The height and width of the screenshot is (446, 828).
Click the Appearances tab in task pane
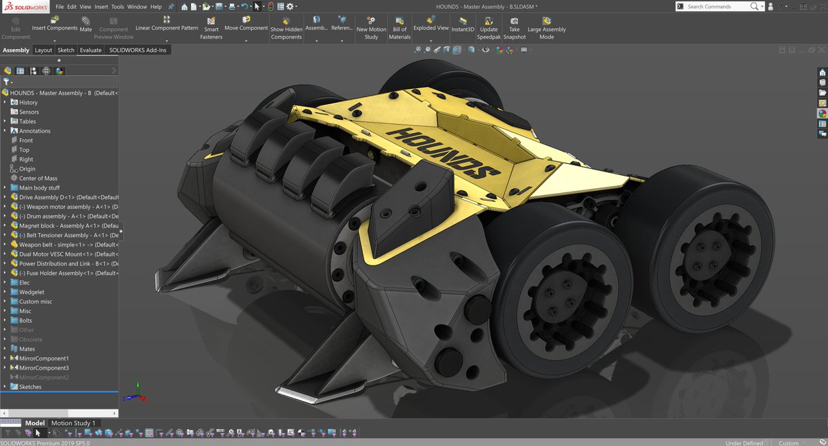[x=822, y=113]
